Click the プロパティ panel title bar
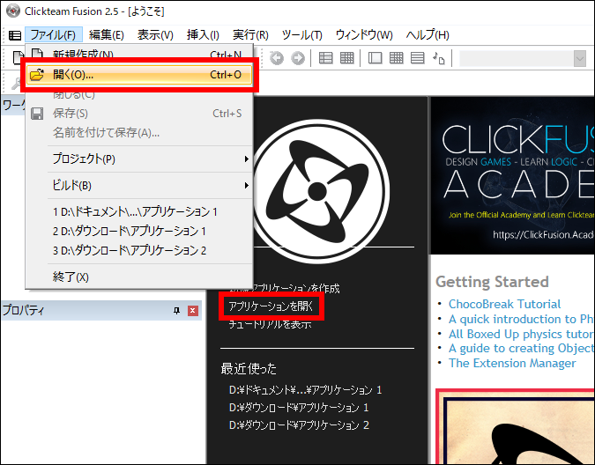595x465 pixels. [x=100, y=311]
